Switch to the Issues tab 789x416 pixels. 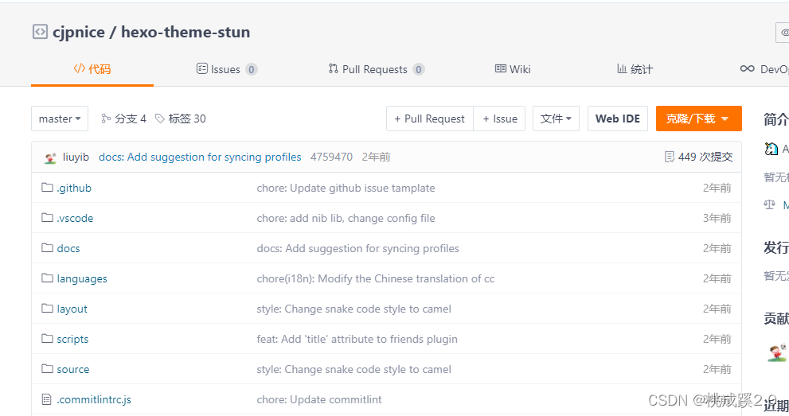click(x=226, y=69)
